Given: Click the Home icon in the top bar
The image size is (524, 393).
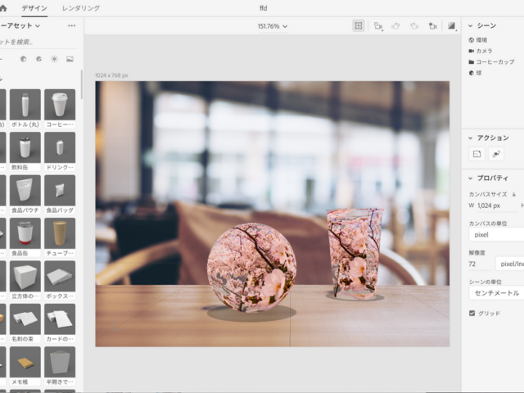Looking at the screenshot, I should pyautogui.click(x=4, y=8).
